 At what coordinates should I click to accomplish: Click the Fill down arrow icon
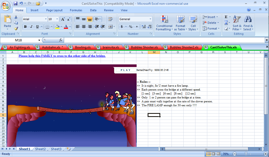tap(226, 23)
